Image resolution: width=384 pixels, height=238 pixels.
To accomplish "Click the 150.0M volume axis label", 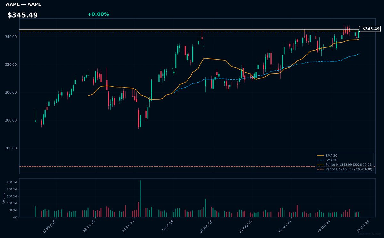I will (x=12, y=196).
